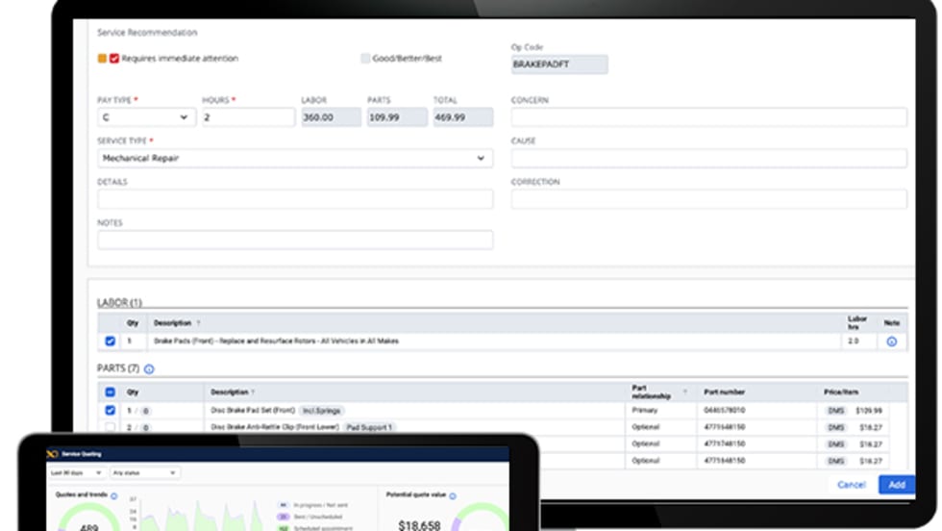This screenshot has width=942, height=531.
Task: Click info icon next to Quotes and trends
Action: tap(113, 496)
